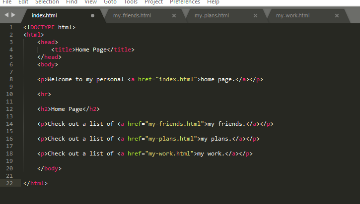Close the my-work.html tab
The image size is (360, 204).
(x=337, y=15)
